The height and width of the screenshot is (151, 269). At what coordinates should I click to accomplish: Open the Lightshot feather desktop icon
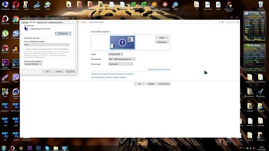(5, 78)
